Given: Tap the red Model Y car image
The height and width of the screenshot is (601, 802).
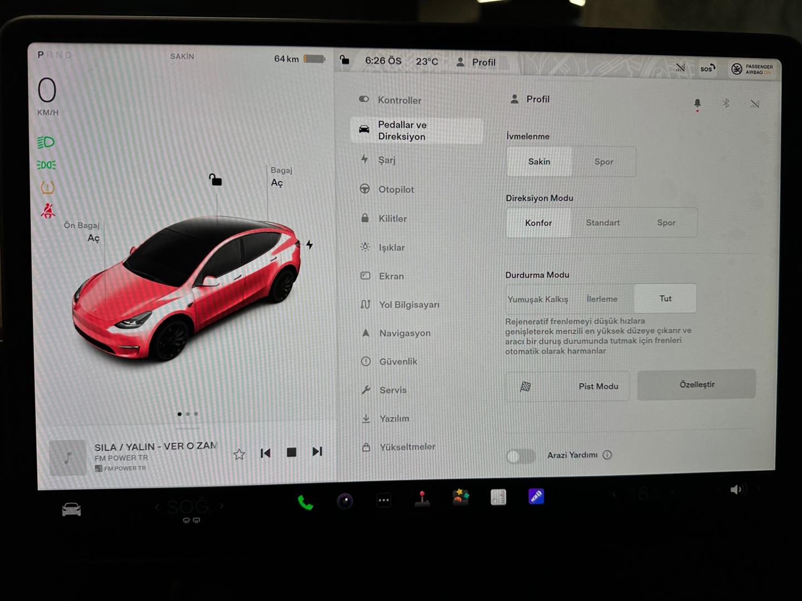Looking at the screenshot, I should (185, 288).
